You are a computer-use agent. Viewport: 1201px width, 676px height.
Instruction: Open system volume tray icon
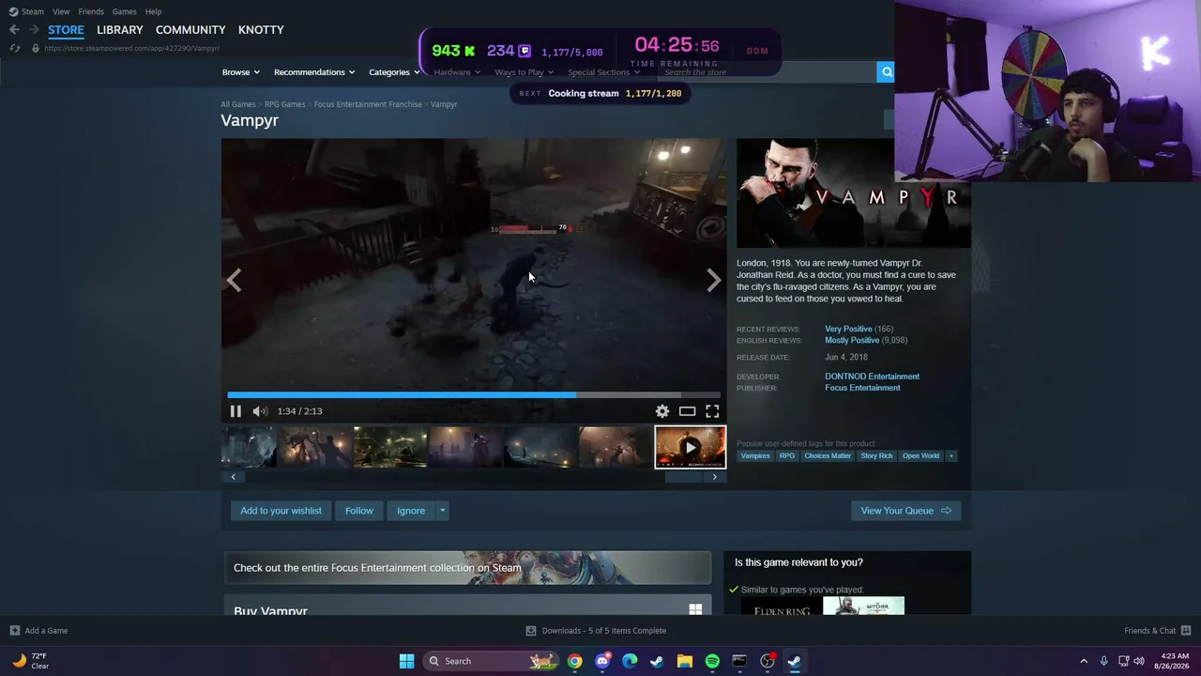click(x=1139, y=661)
